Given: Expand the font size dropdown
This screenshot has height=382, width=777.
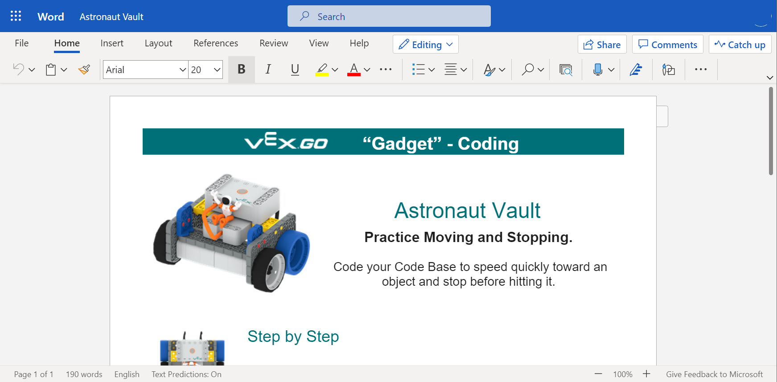Looking at the screenshot, I should [217, 70].
